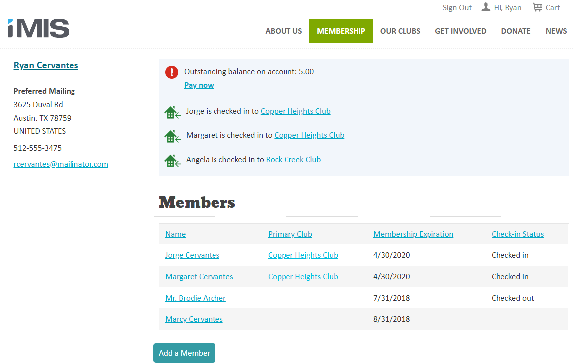This screenshot has width=573, height=363.
Task: Click the Outstanding balance on account text
Action: 249,72
